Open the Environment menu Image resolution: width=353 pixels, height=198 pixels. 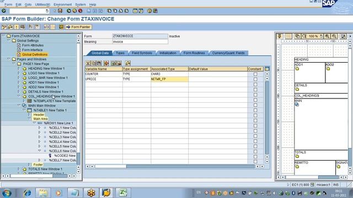coord(62,4)
